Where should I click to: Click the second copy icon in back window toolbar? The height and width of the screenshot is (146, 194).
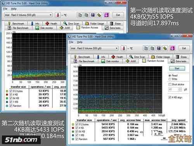[x=86, y=15]
